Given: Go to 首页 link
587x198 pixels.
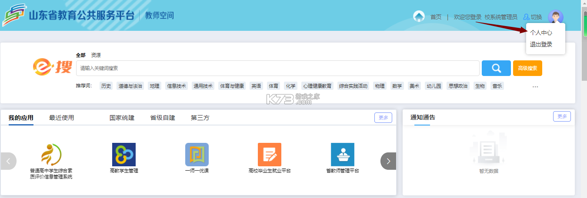Looking at the screenshot, I should [436, 17].
